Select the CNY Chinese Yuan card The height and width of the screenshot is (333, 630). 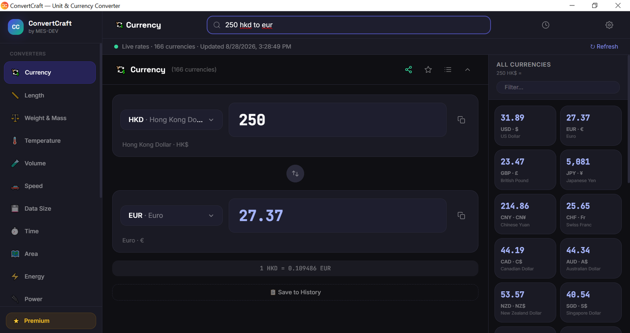pyautogui.click(x=525, y=214)
